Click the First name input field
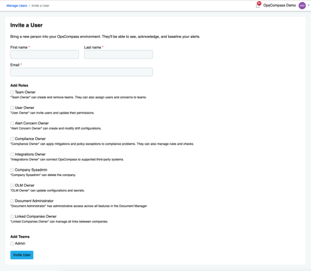Viewport: 311px width, 271px height. pyautogui.click(x=45, y=54)
